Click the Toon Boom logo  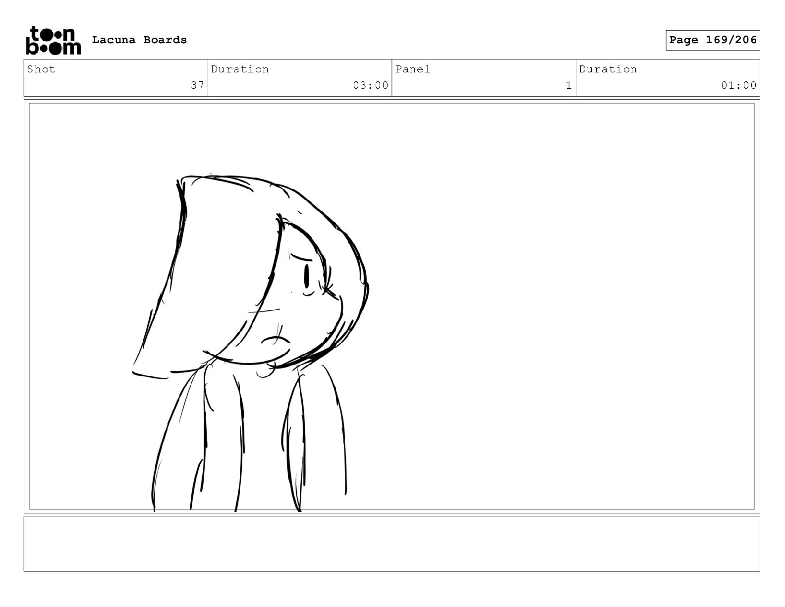[x=53, y=41]
